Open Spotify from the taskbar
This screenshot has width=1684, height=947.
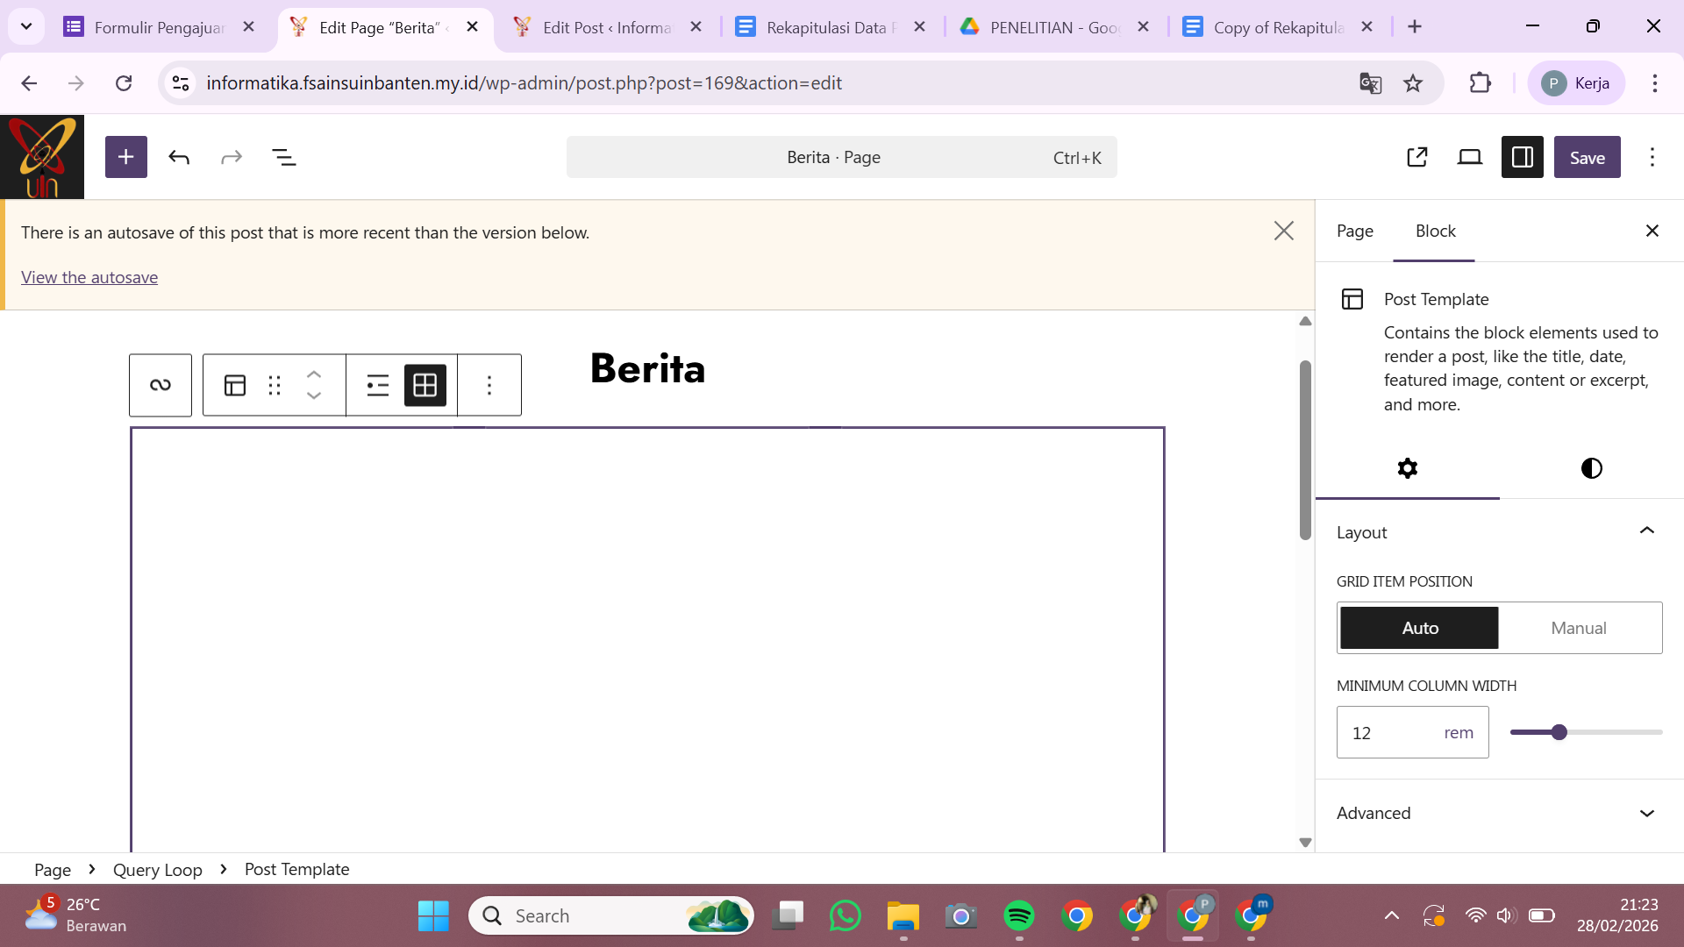coord(1019,915)
